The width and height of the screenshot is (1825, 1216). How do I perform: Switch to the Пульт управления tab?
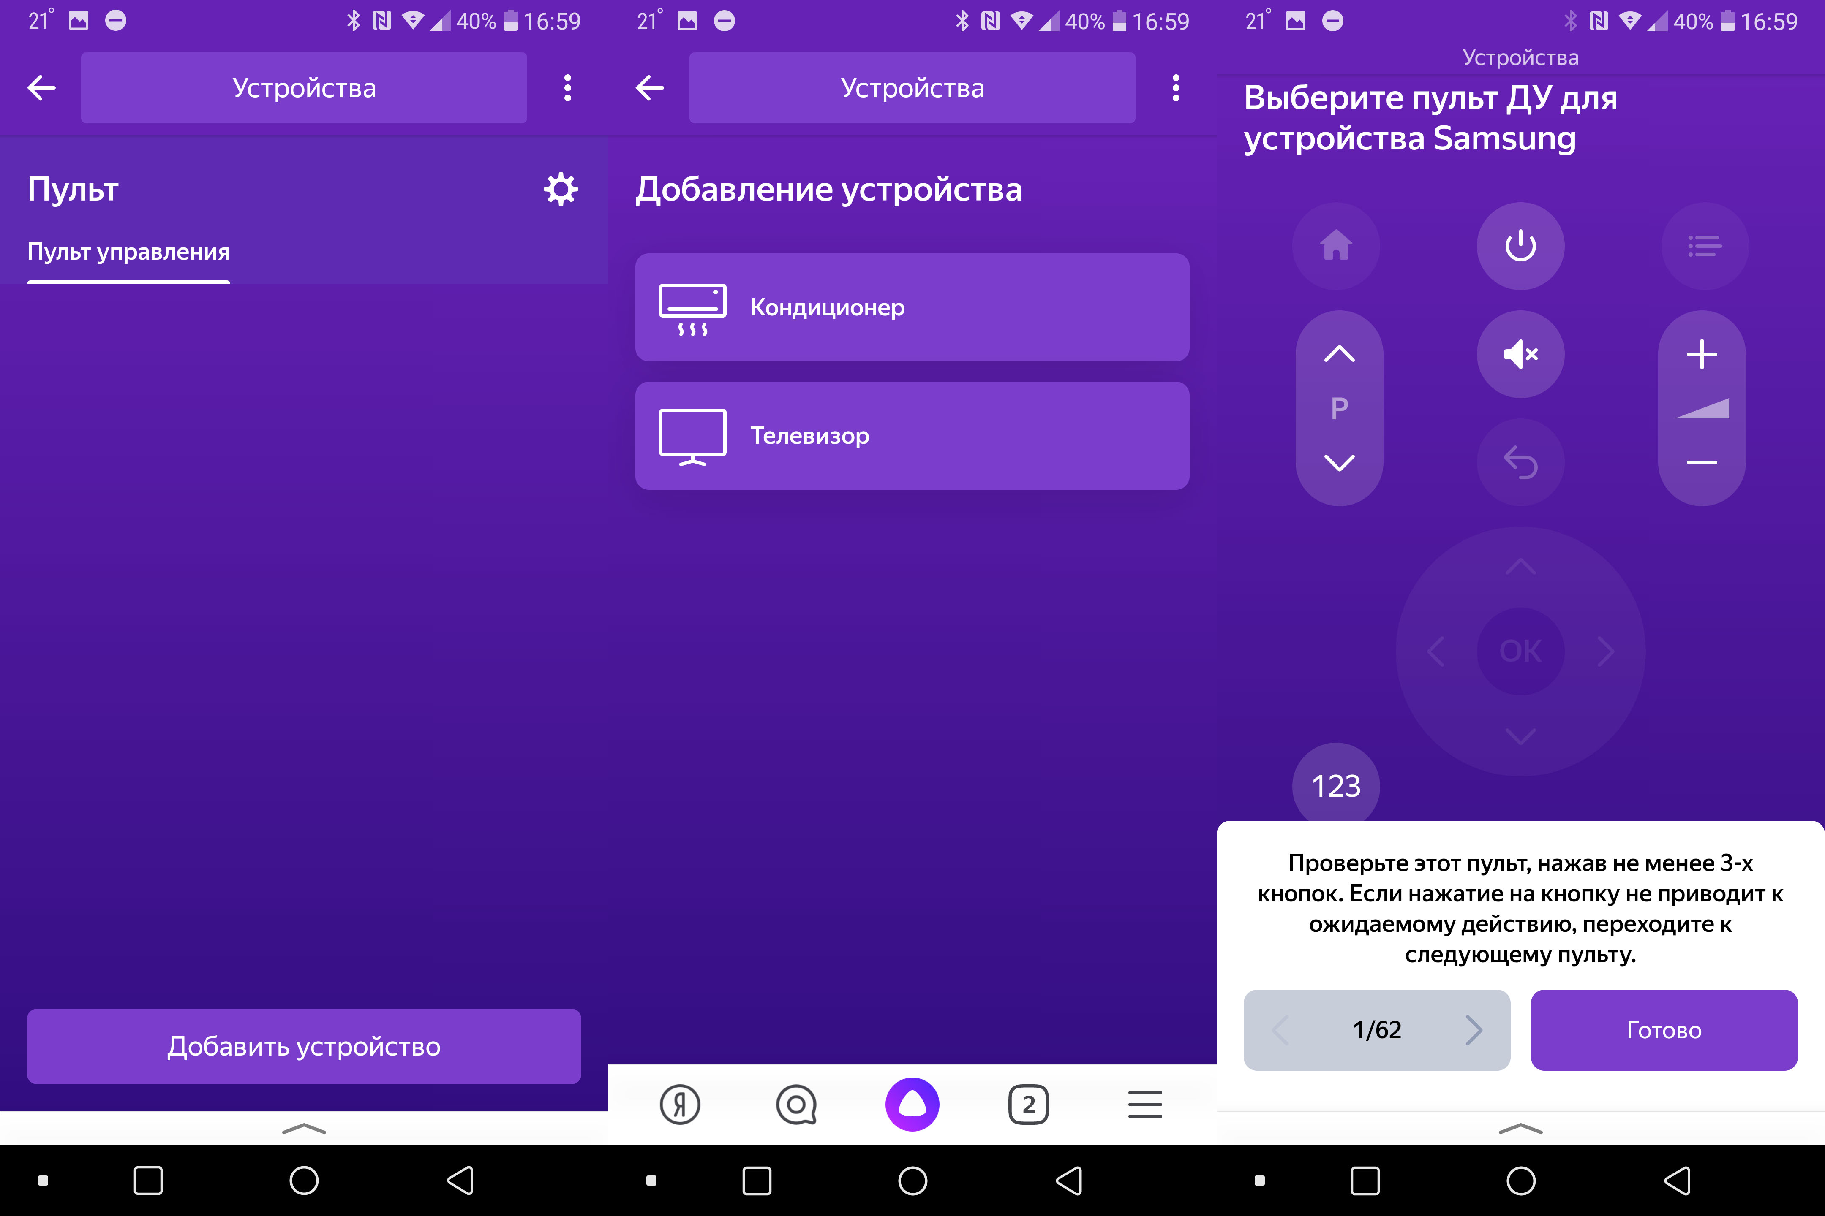click(x=128, y=252)
